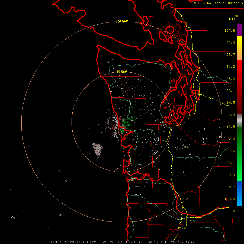Click the large gray offshore echo blob
Viewport: 244px width, 244px height.
(97, 149)
